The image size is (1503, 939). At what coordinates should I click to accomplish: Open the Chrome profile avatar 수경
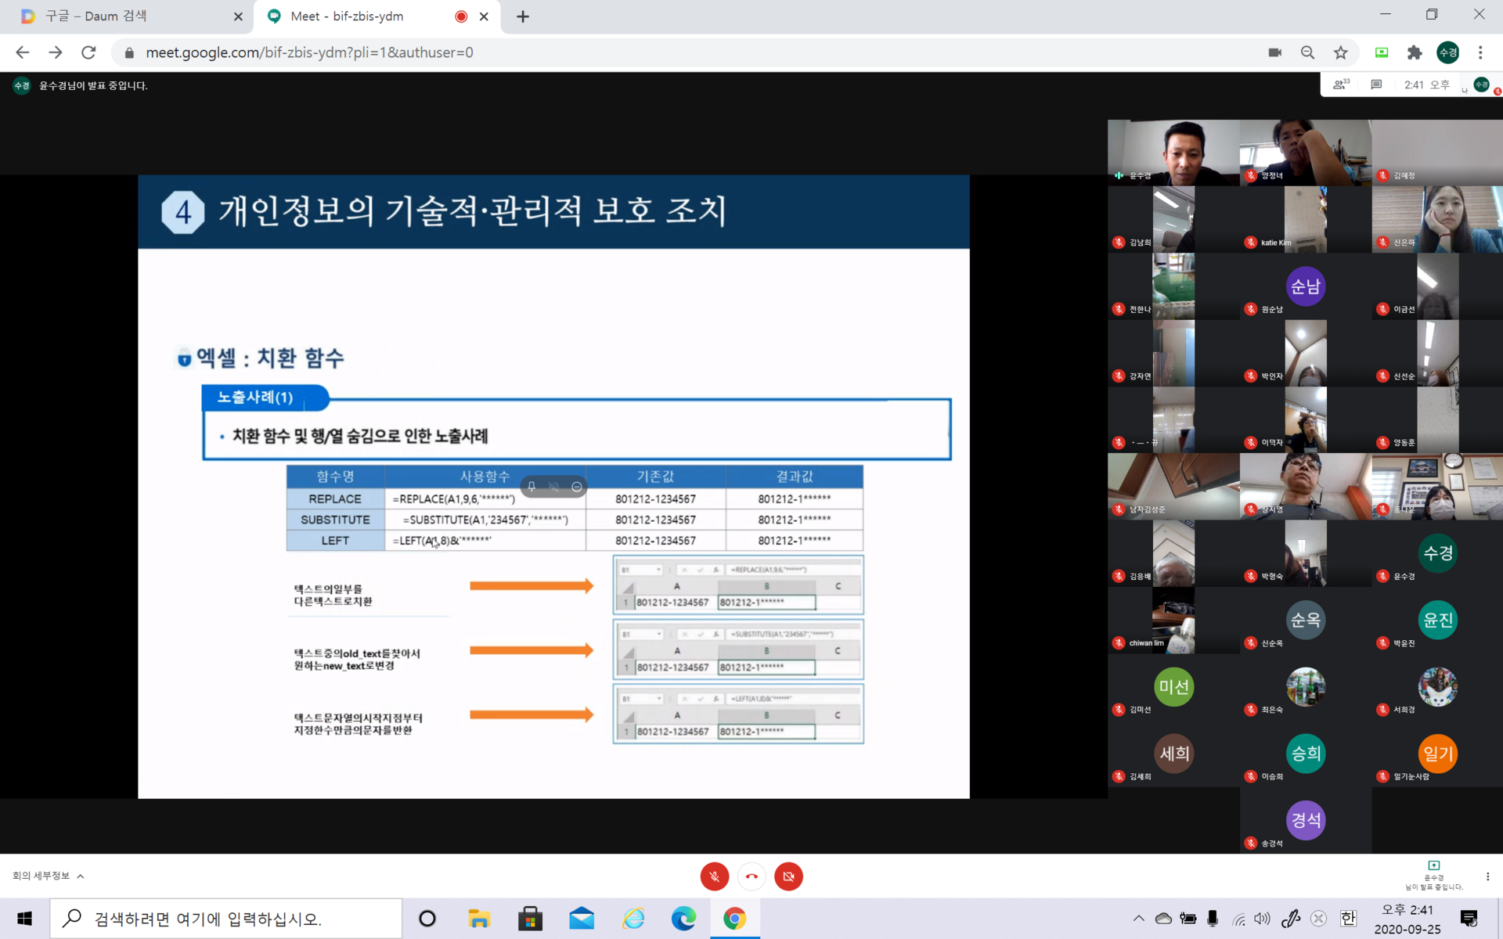click(1448, 52)
